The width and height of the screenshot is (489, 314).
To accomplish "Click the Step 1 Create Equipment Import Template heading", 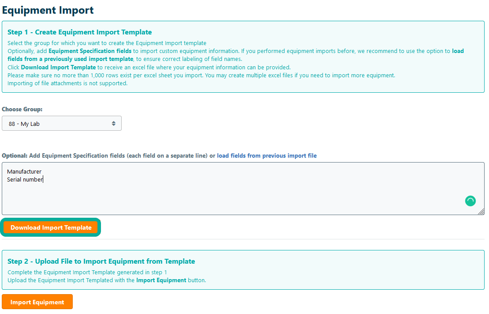I will [80, 32].
